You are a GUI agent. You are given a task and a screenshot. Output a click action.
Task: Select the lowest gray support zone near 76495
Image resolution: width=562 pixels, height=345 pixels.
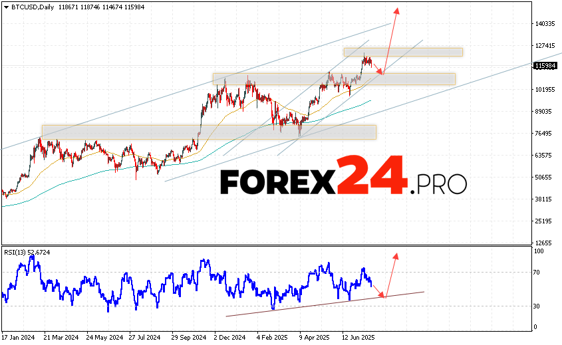tap(208, 132)
